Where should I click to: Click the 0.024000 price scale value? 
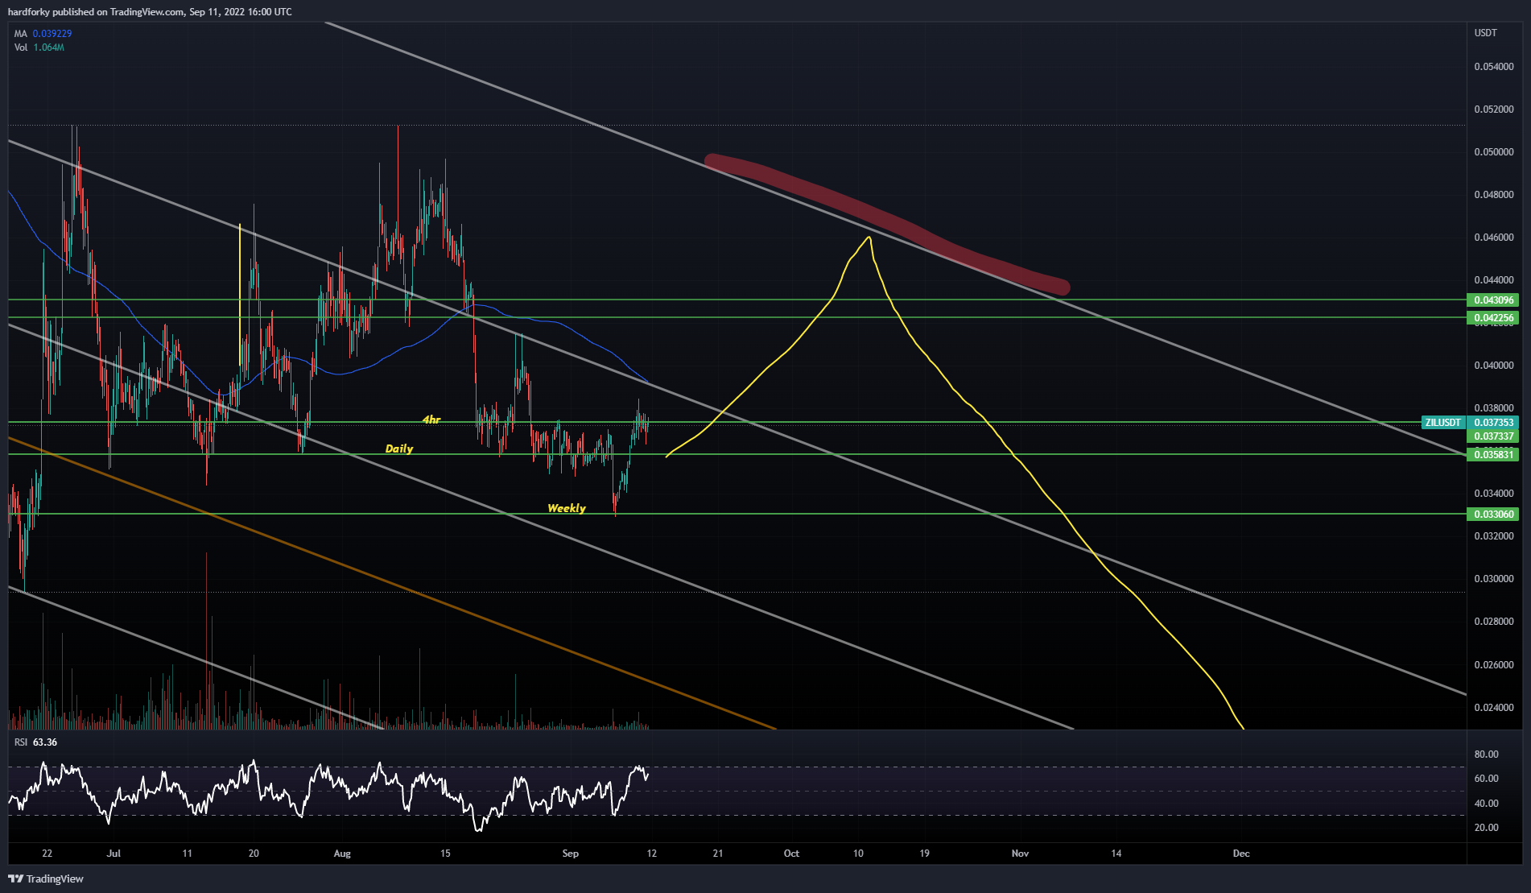[1494, 708]
